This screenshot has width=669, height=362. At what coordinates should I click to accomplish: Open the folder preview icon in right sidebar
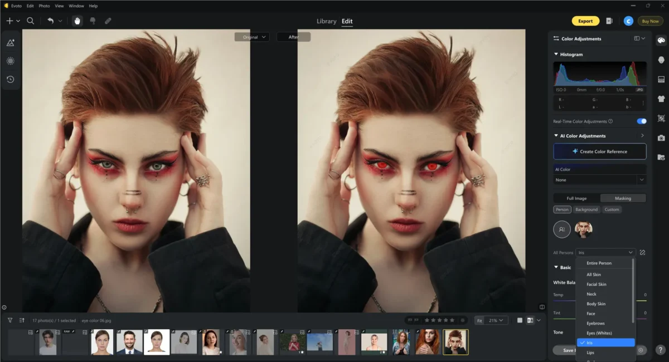pos(661,157)
